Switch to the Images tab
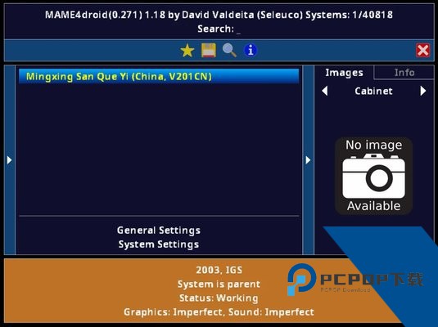This screenshot has width=438, height=327. 344,73
